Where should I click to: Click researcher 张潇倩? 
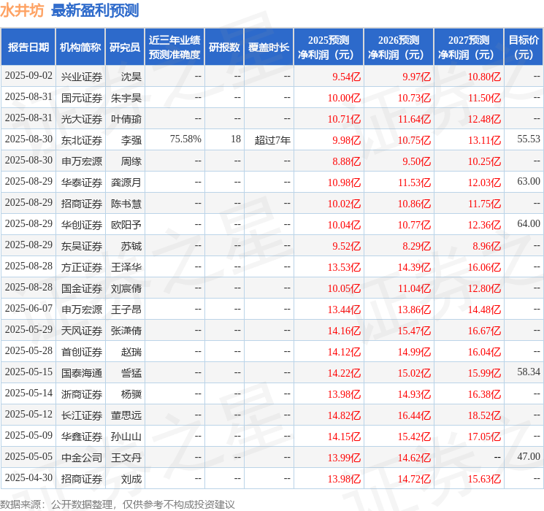point(126,331)
